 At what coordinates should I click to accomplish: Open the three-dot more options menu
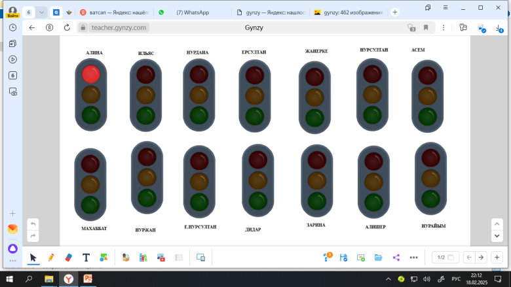pos(413,258)
